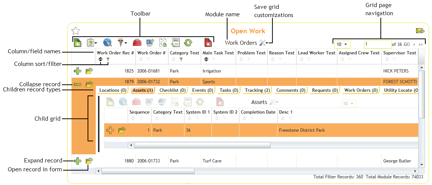Screen dimensions: 432x185
Task: Click the add new record toolbar icon
Action: coord(77,43)
